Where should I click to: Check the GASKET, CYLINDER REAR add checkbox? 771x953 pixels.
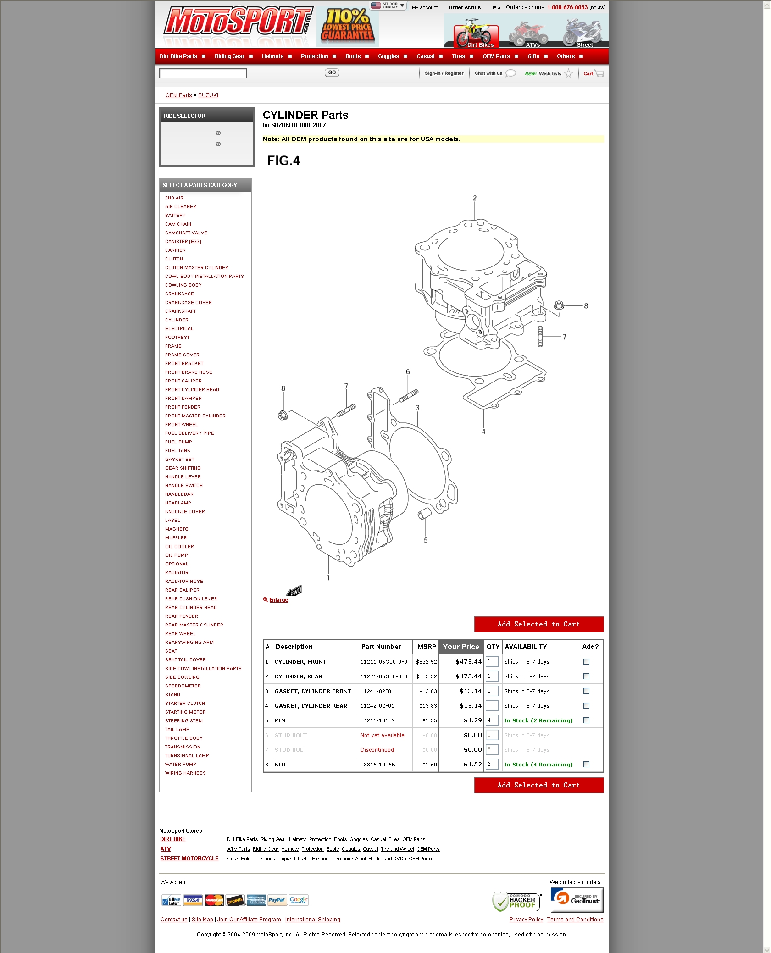coord(586,705)
